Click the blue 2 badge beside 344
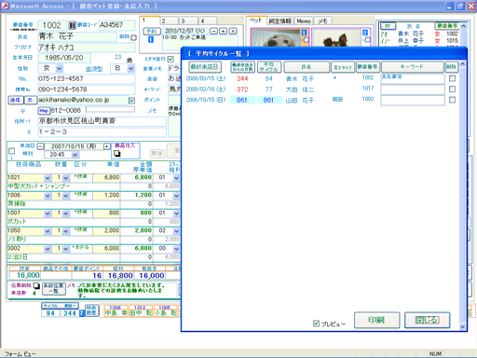The image size is (477, 358). pos(82,313)
